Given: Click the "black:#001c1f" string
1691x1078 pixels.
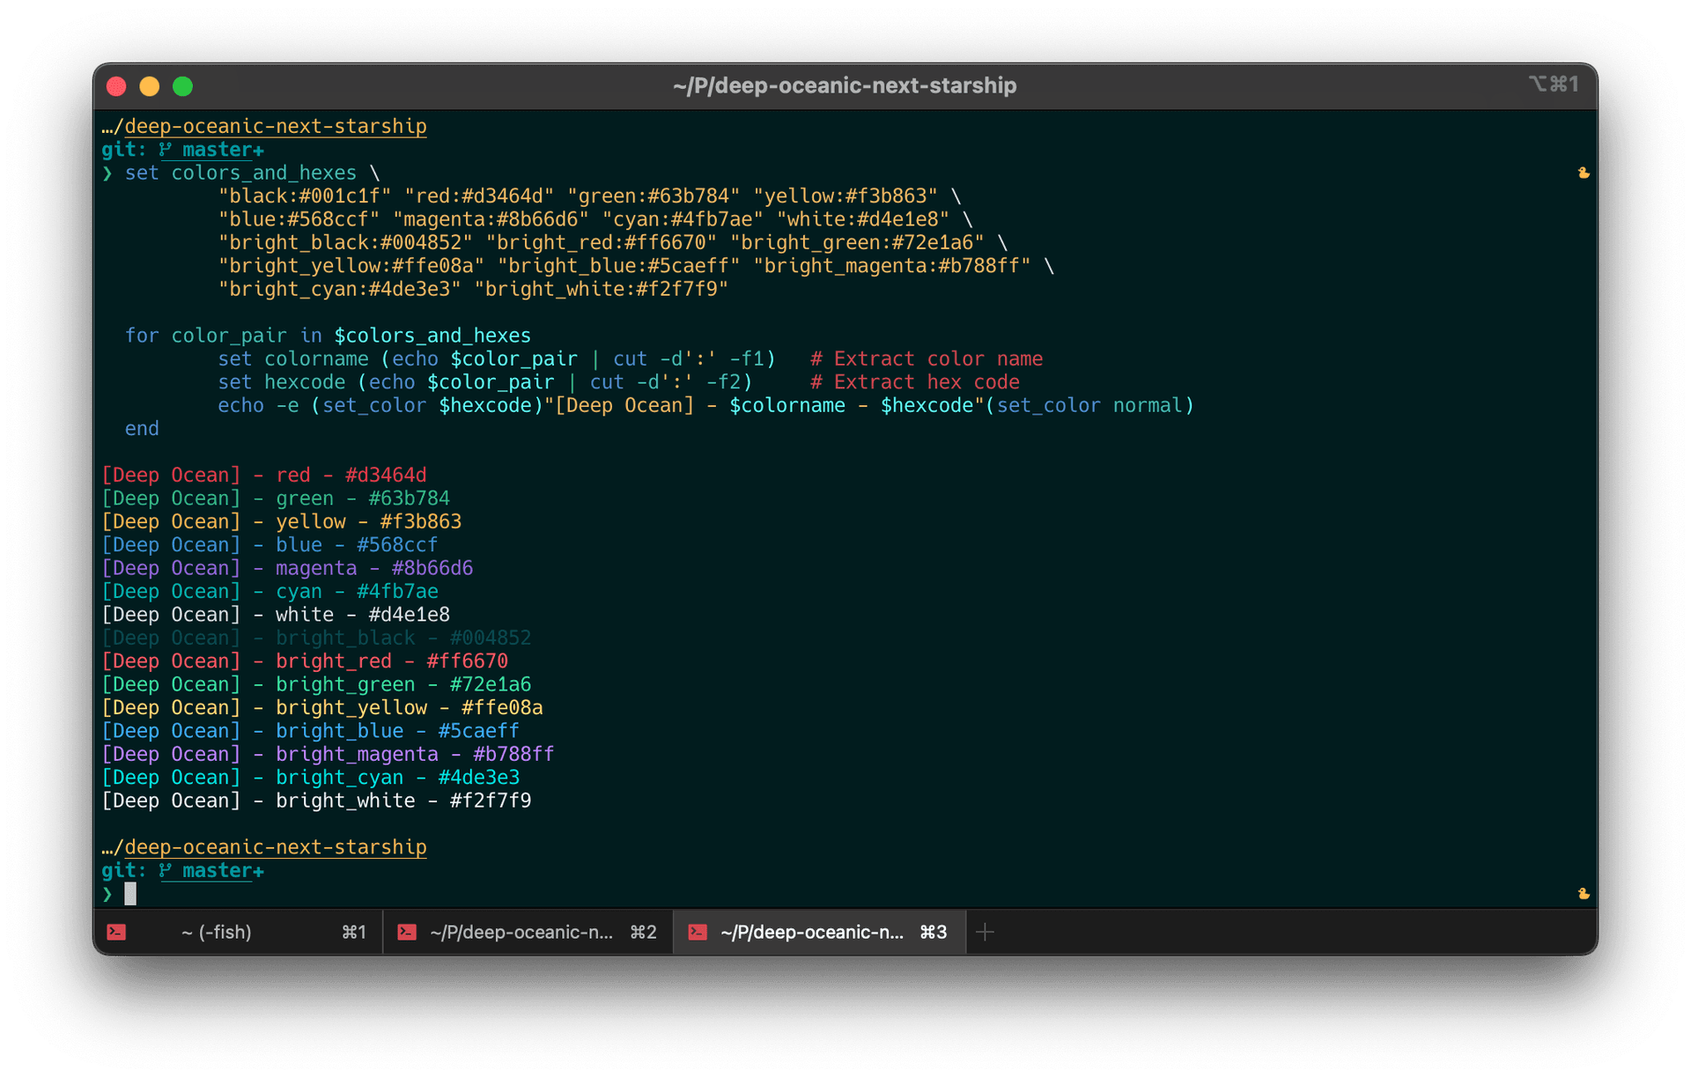Looking at the screenshot, I should point(305,196).
